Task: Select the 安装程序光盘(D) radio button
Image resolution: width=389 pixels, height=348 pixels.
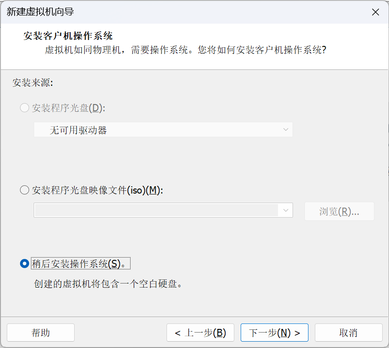Action: (25, 108)
